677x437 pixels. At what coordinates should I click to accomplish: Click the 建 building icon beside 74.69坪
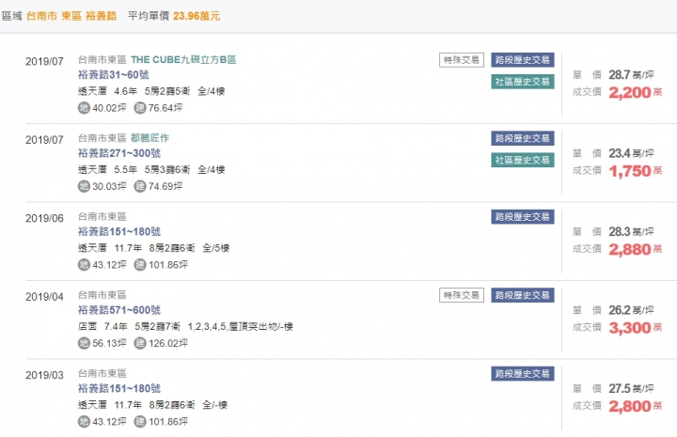(x=140, y=186)
